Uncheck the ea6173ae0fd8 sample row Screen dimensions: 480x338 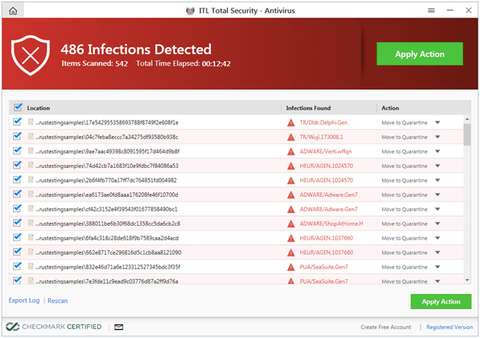coord(17,194)
